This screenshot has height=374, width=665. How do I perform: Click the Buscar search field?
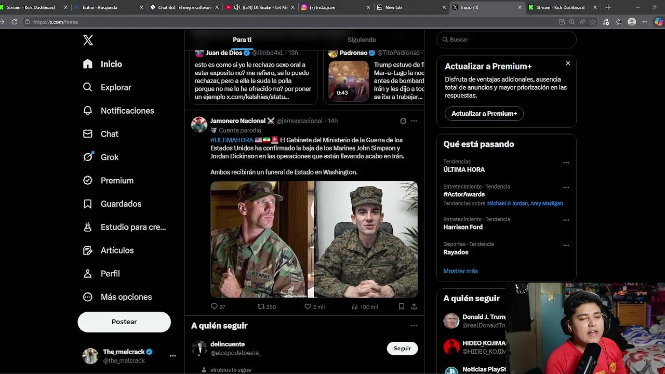(507, 39)
